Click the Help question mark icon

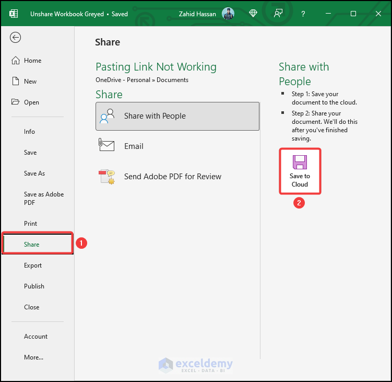pyautogui.click(x=303, y=14)
